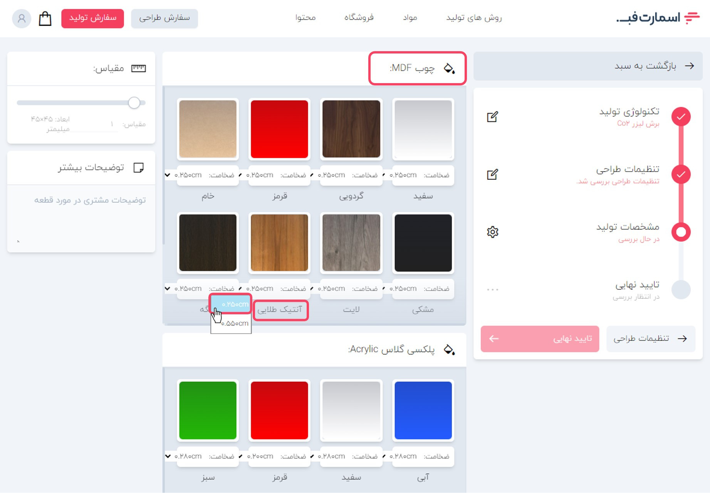
Task: Click the paint bucket icon next to Acrylic heading
Action: click(449, 349)
